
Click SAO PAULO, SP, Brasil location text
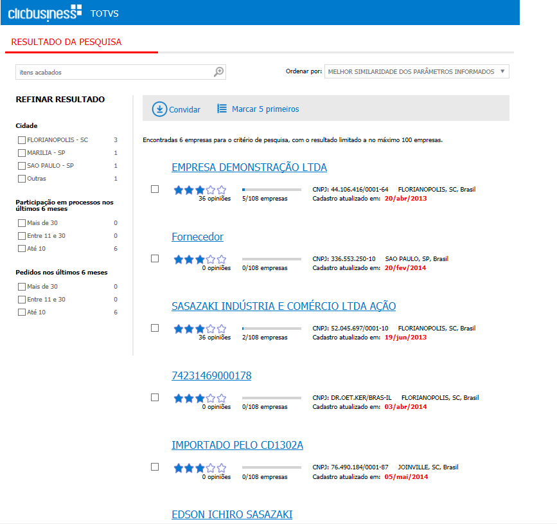coord(417,259)
